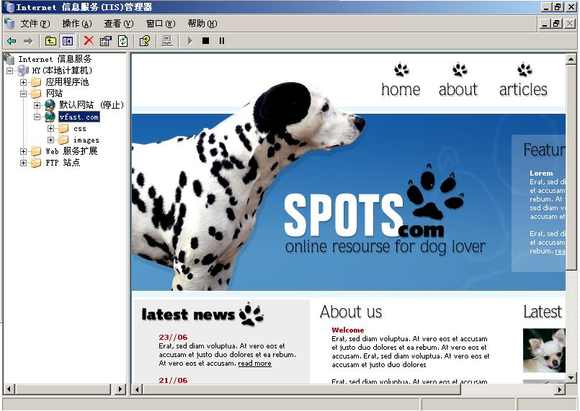
Task: Collapse the vfast.com site node
Action: tap(37, 117)
